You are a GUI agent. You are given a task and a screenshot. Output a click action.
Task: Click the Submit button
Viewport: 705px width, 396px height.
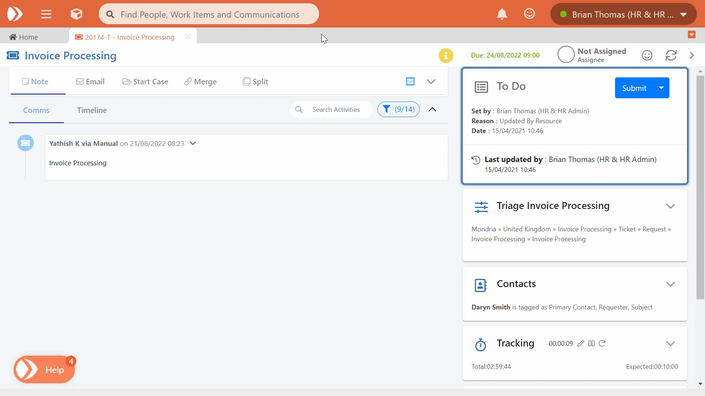tap(634, 88)
